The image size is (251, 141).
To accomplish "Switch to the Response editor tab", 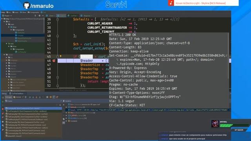I will click(86, 16).
